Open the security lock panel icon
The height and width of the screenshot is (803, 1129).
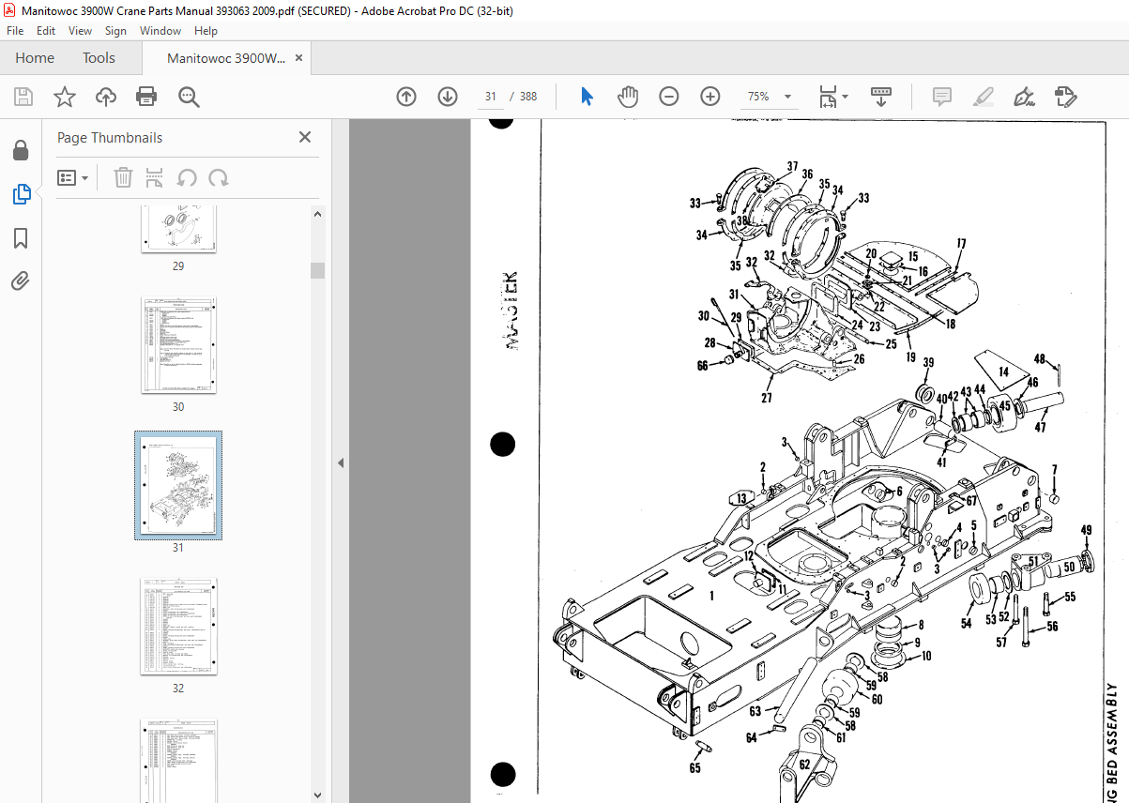(21, 151)
